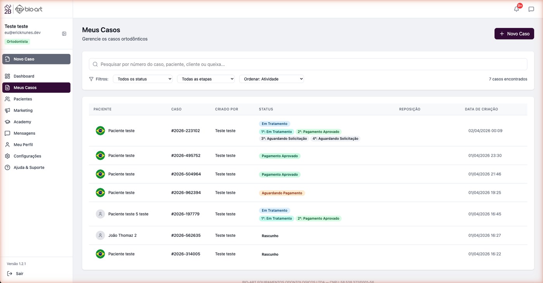Click the Academy graduation cap icon
Viewport: 543px width, 283px height.
pyautogui.click(x=7, y=122)
